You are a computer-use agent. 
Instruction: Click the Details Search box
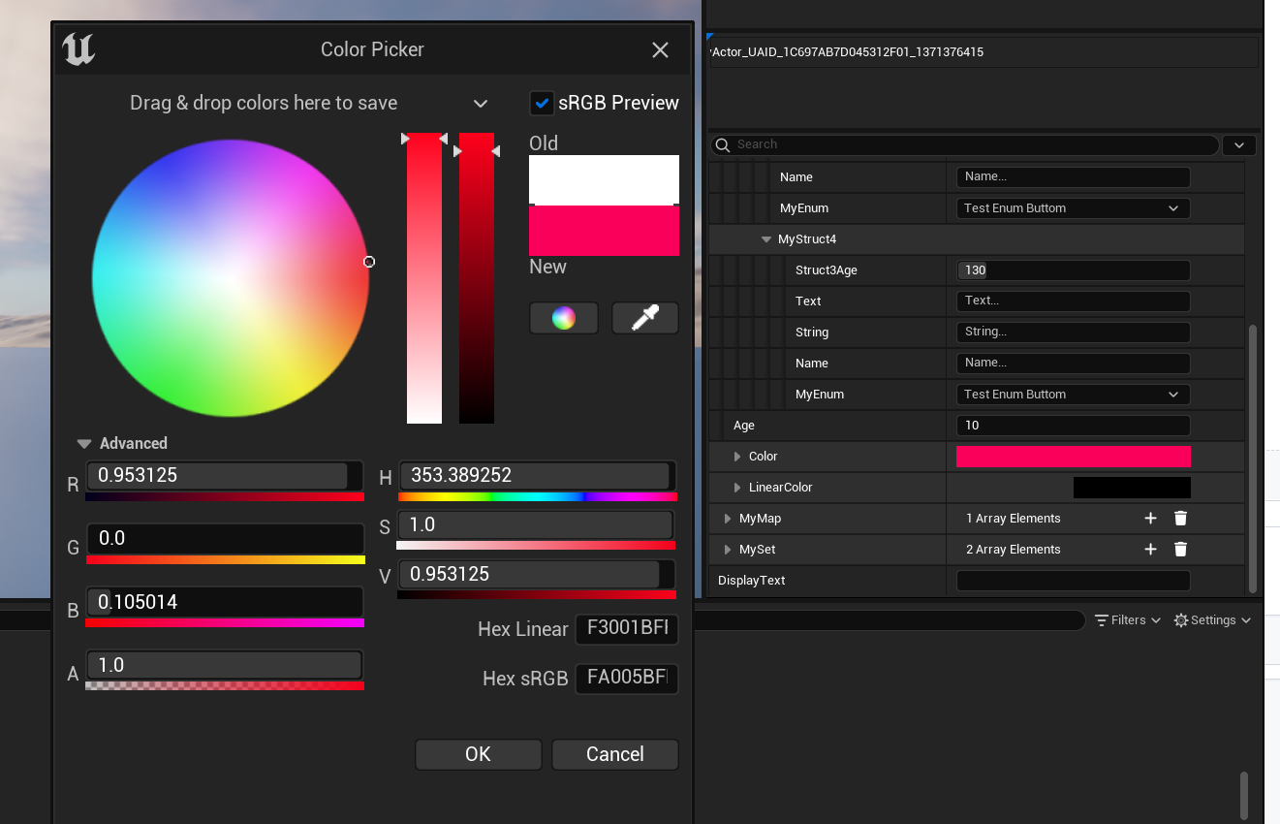coord(965,145)
